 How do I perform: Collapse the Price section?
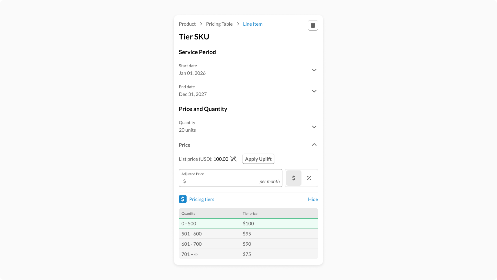click(x=314, y=145)
